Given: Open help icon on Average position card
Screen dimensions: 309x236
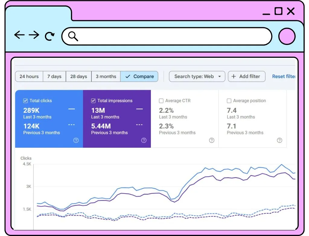Looking at the screenshot, I should pyautogui.click(x=279, y=140).
